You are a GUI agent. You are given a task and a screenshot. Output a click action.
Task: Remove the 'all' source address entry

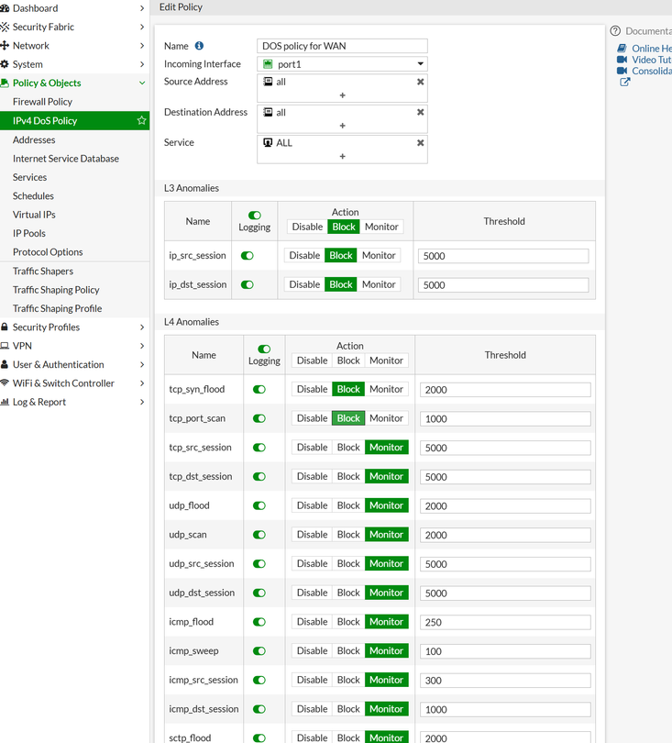420,82
